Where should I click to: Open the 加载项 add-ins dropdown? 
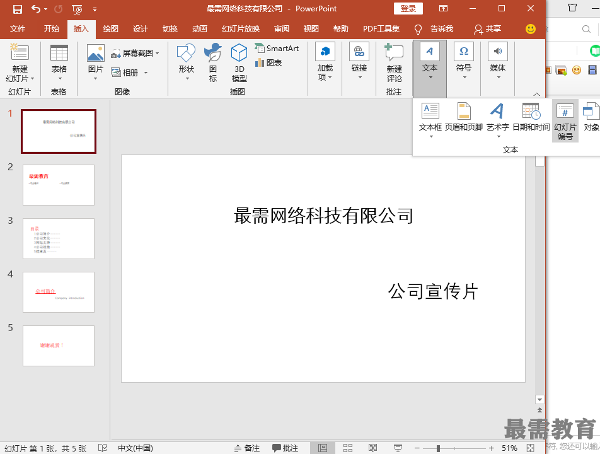(x=325, y=62)
